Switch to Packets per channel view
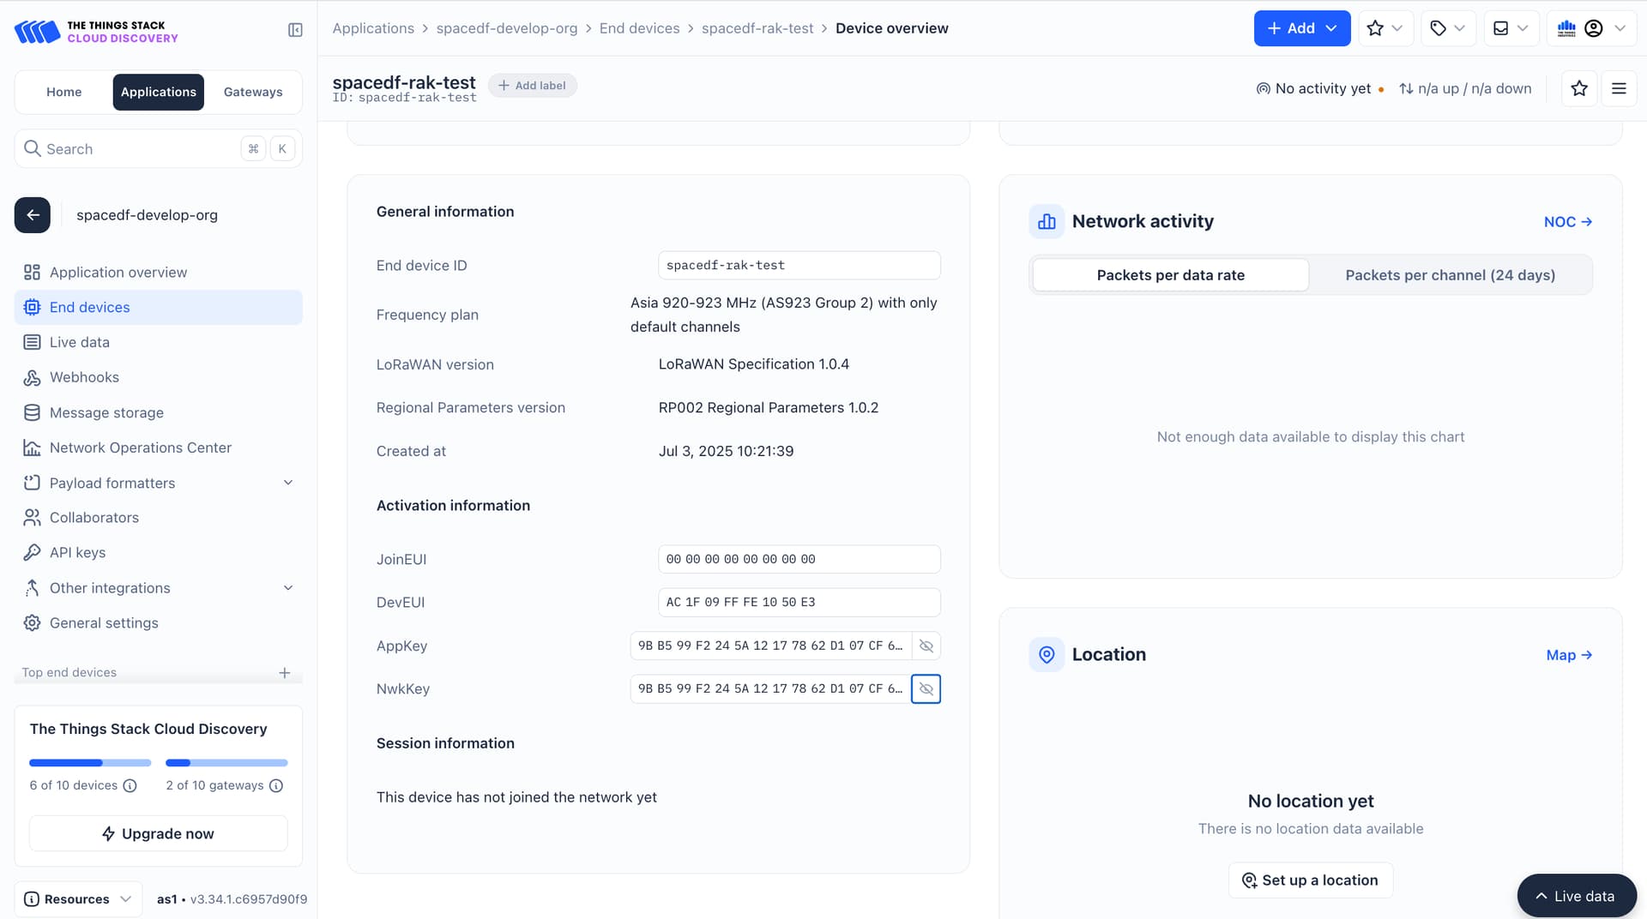1647x919 pixels. (1450, 275)
